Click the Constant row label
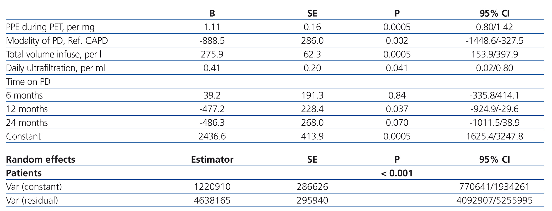Image resolution: width=552 pixels, height=211 pixels. coord(23,136)
